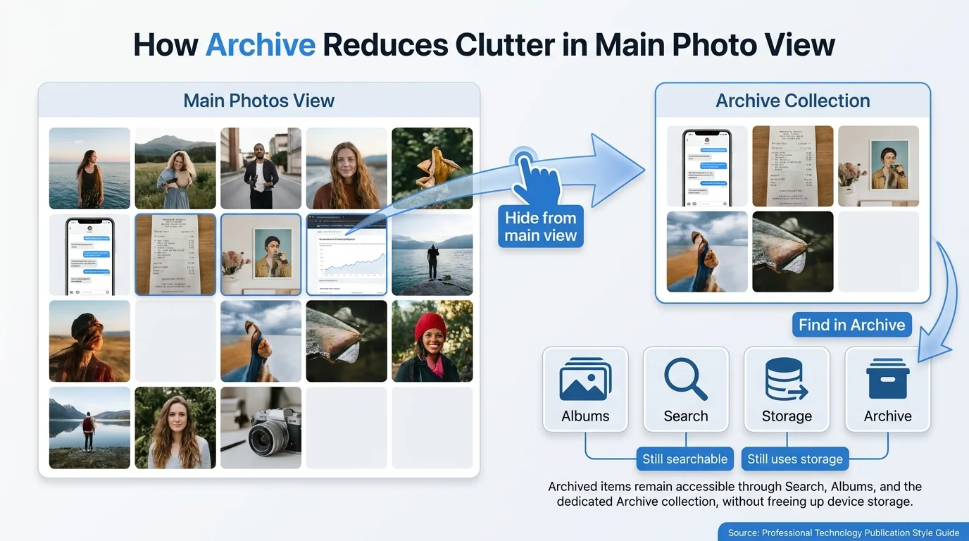The width and height of the screenshot is (969, 541).
Task: Open the dark close-up leaf photo in Main Photos View
Action: pos(346,341)
